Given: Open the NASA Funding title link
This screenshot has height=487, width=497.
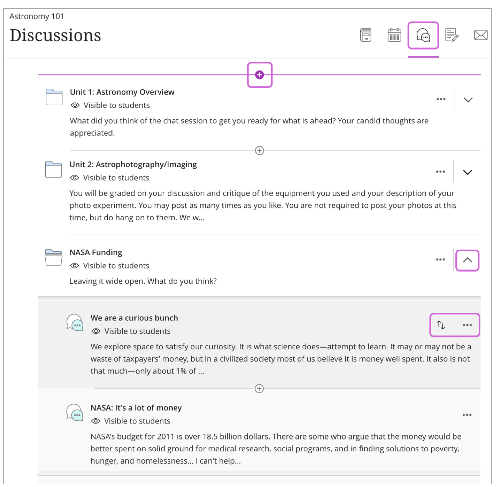Looking at the screenshot, I should 95,252.
